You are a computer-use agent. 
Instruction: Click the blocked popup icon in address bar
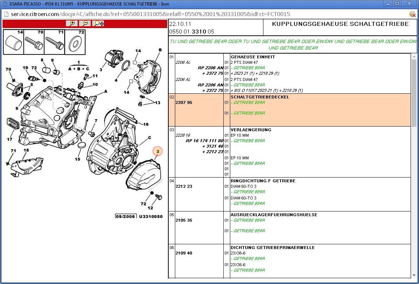[412, 14]
